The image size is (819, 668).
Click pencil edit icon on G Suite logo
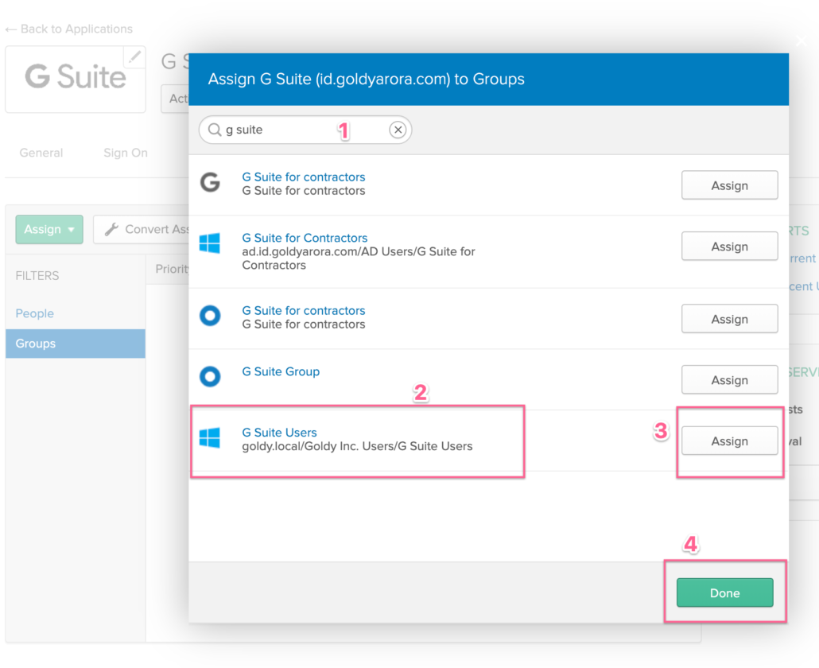point(134,56)
